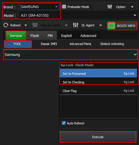Image resolution: width=139 pixels, height=145 pixels.
Task: Click the Manual Loader sliders icon
Action: 35,25
